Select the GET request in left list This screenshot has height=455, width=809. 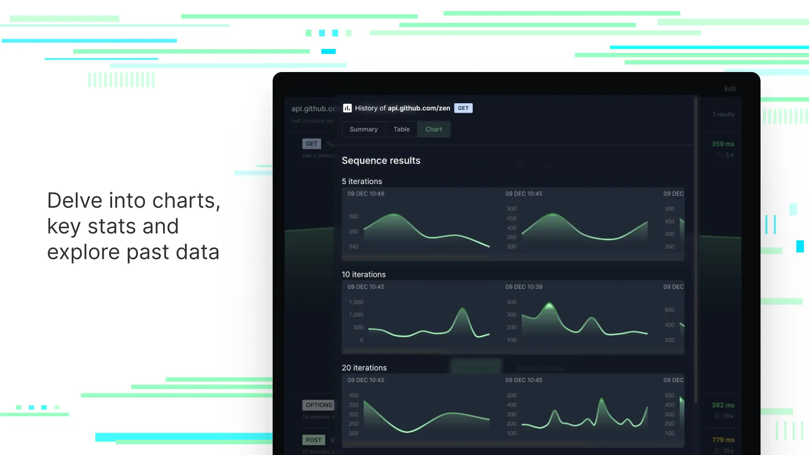click(x=311, y=144)
